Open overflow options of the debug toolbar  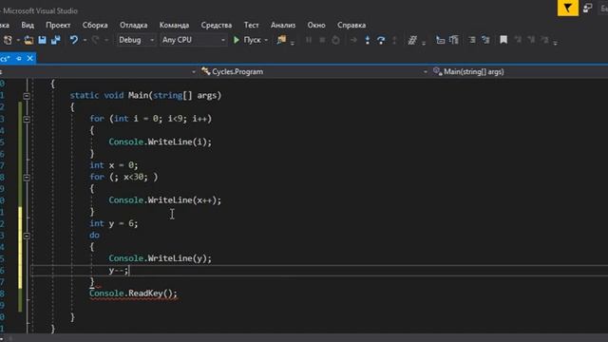424,43
